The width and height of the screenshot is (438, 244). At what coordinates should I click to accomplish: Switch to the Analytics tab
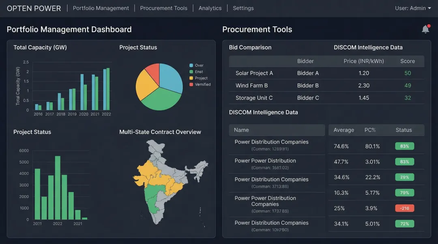(210, 8)
